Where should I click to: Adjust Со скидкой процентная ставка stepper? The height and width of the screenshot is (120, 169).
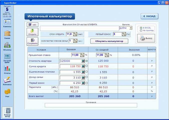pos(107,55)
